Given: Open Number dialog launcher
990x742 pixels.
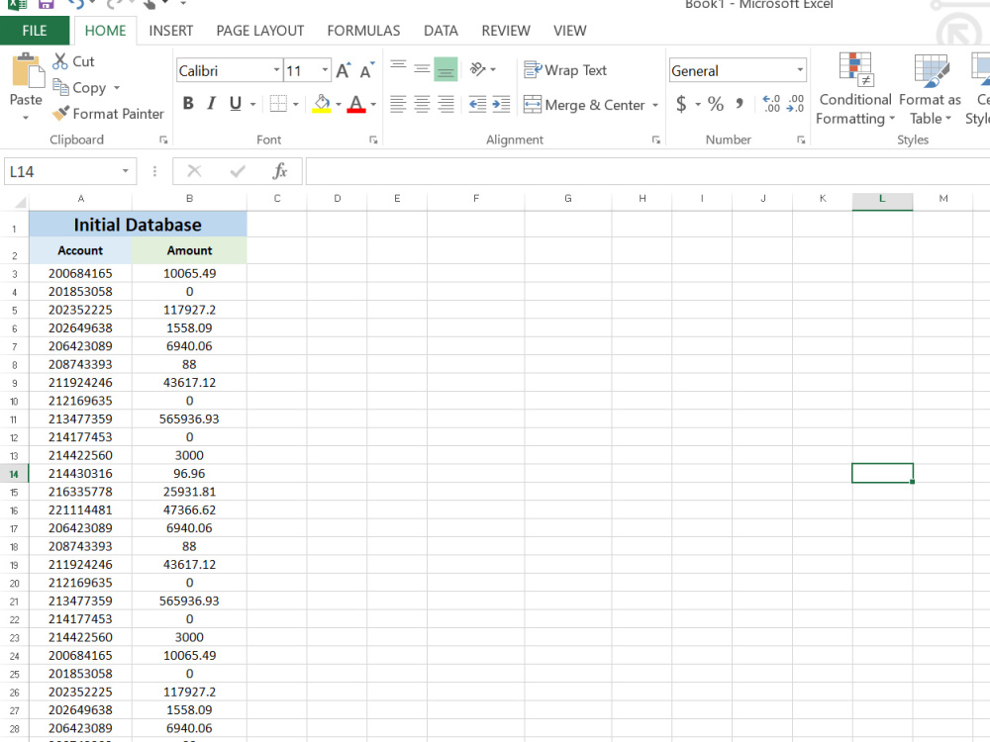Looking at the screenshot, I should pos(801,140).
